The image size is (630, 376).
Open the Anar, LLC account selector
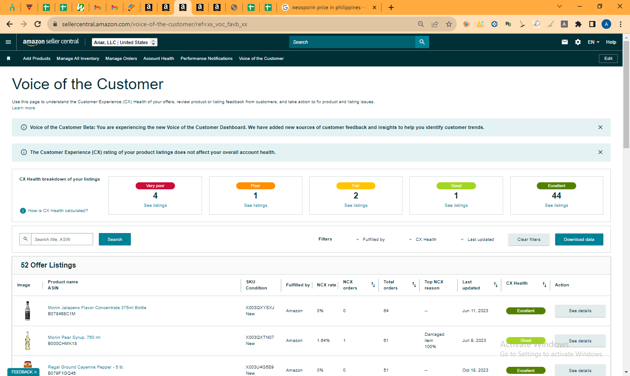tap(125, 42)
